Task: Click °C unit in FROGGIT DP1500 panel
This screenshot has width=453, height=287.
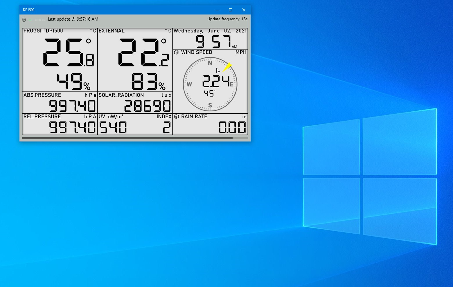Action: coord(93,31)
